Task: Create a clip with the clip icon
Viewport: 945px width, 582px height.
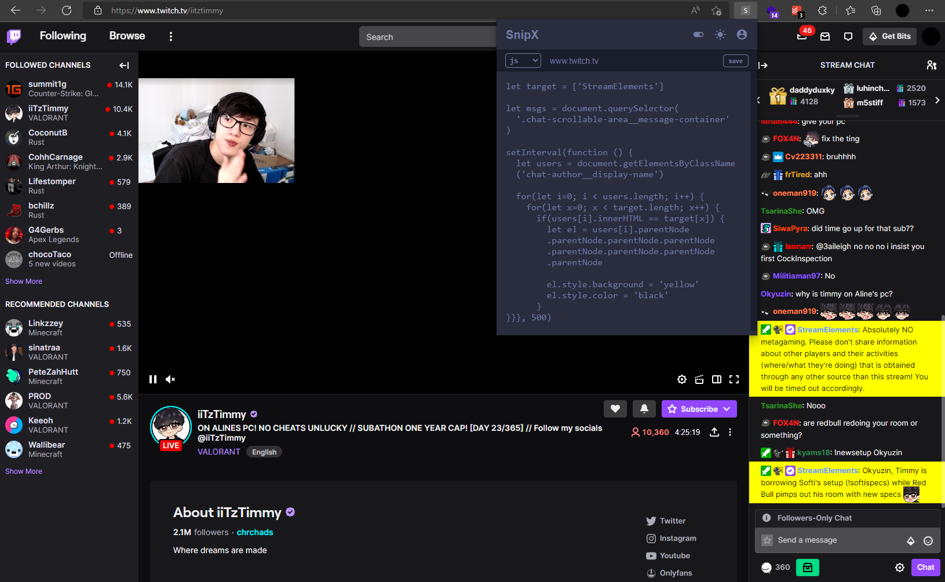Action: tap(699, 379)
